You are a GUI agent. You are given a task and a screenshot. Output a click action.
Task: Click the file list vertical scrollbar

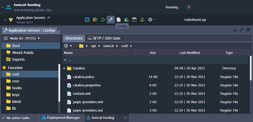[x=251, y=68]
